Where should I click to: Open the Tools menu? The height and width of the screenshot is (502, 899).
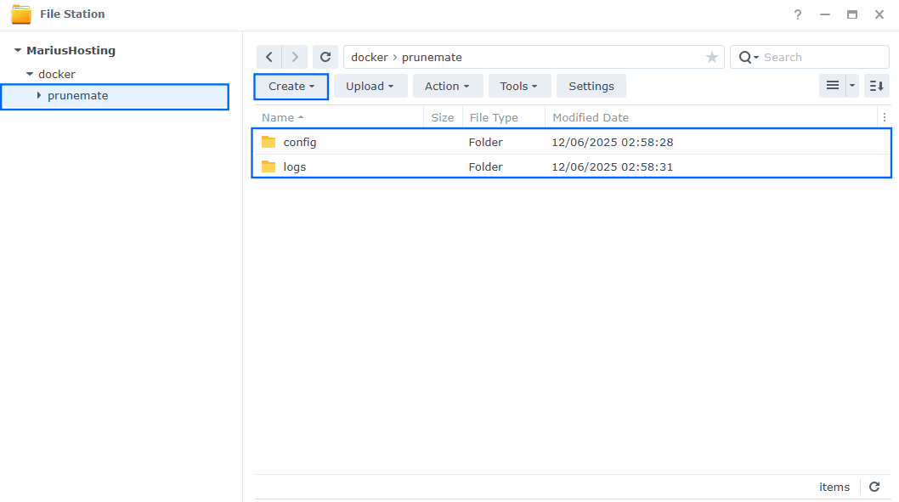pos(519,86)
